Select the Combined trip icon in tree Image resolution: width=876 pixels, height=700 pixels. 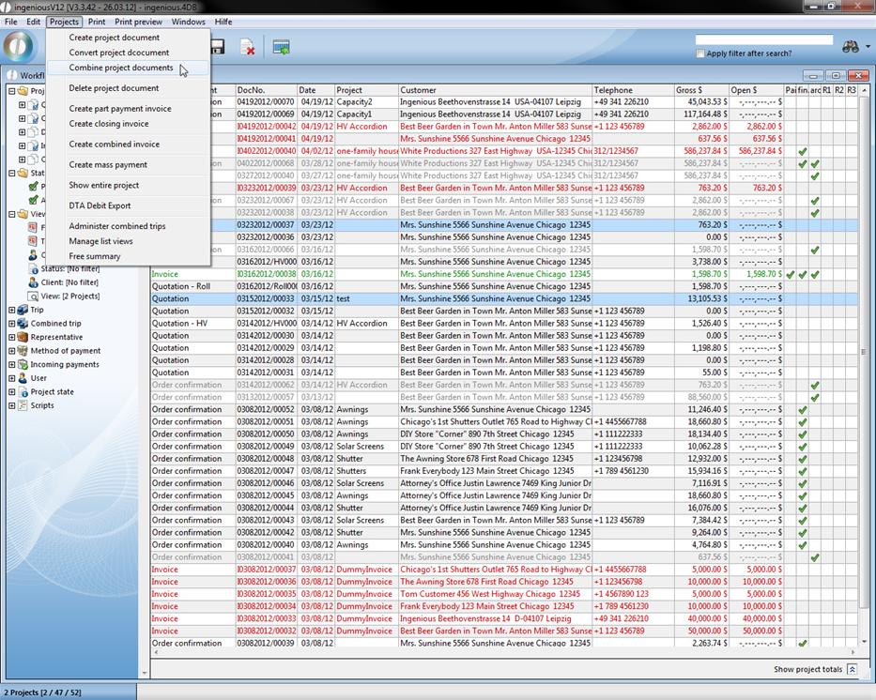(x=23, y=324)
